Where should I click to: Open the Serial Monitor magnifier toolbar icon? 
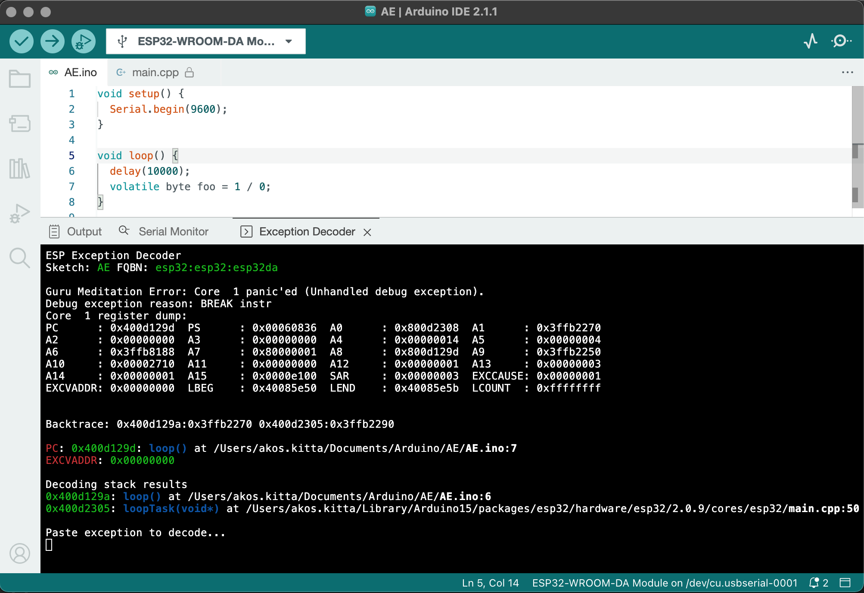coord(841,41)
